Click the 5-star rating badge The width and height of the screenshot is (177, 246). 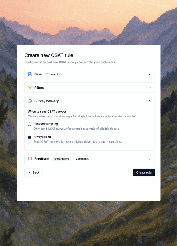pyautogui.click(x=62, y=159)
